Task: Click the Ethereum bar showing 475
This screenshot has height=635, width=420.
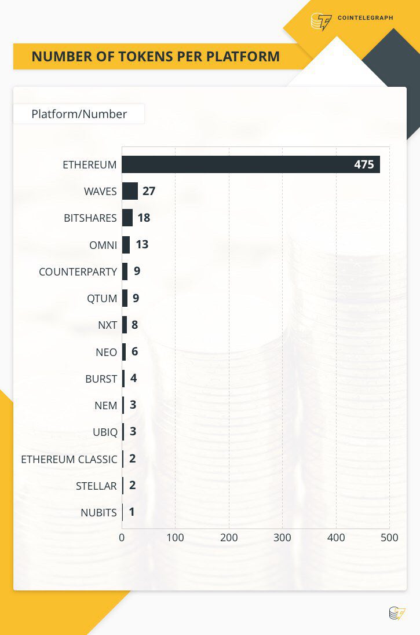Action: tap(251, 164)
